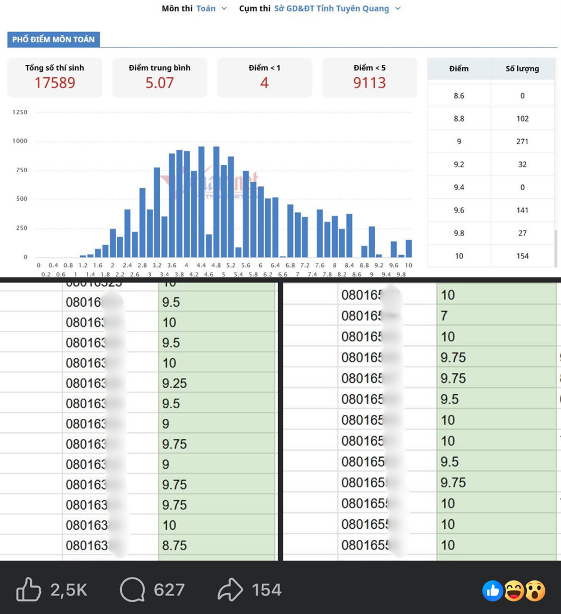Viewport: 561px width, 614px height.
Task: Expand the Cụm thi Tuyên Quang dropdown
Action: pyautogui.click(x=337, y=8)
